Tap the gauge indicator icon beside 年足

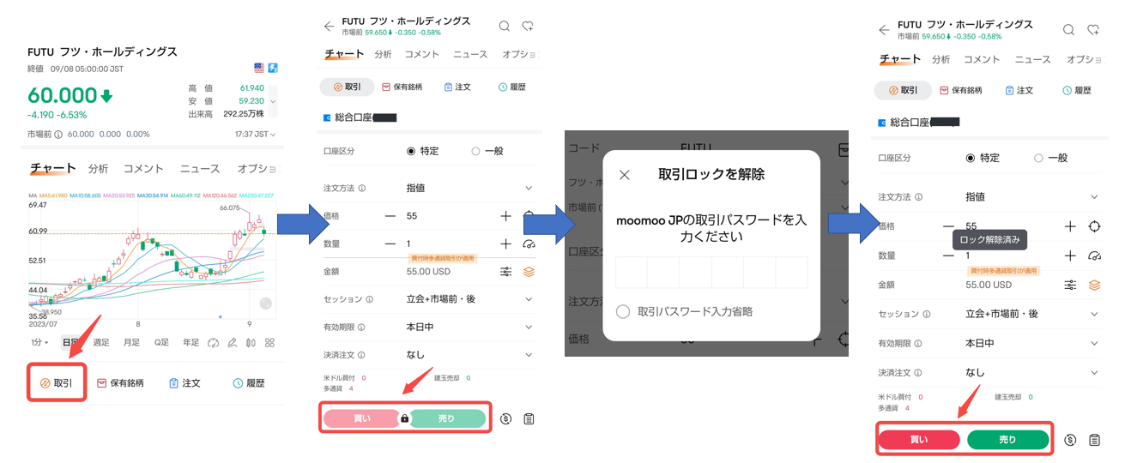[214, 343]
